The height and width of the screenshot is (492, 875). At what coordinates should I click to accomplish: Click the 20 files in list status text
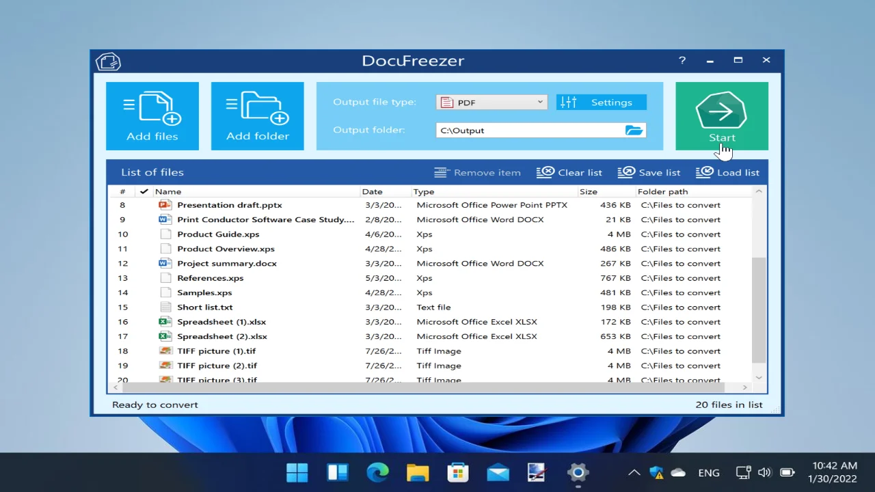[729, 405]
